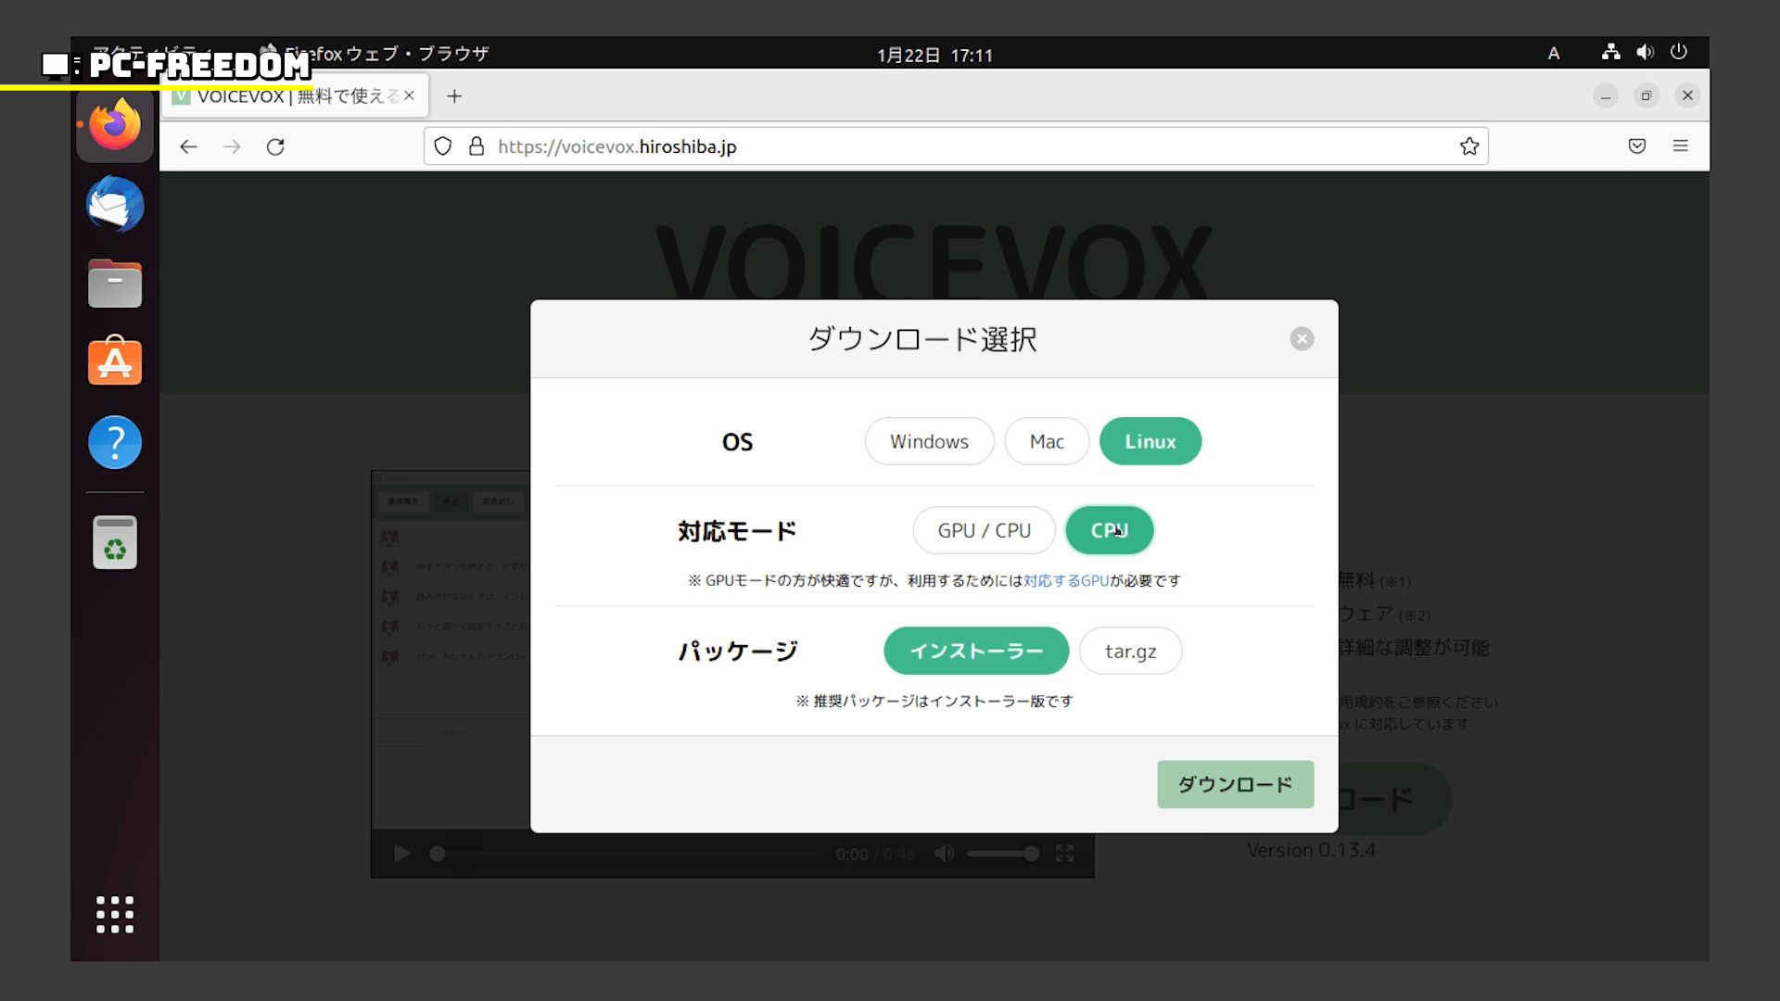Reload the page with the refresh icon
This screenshot has width=1780, height=1001.
click(x=275, y=146)
